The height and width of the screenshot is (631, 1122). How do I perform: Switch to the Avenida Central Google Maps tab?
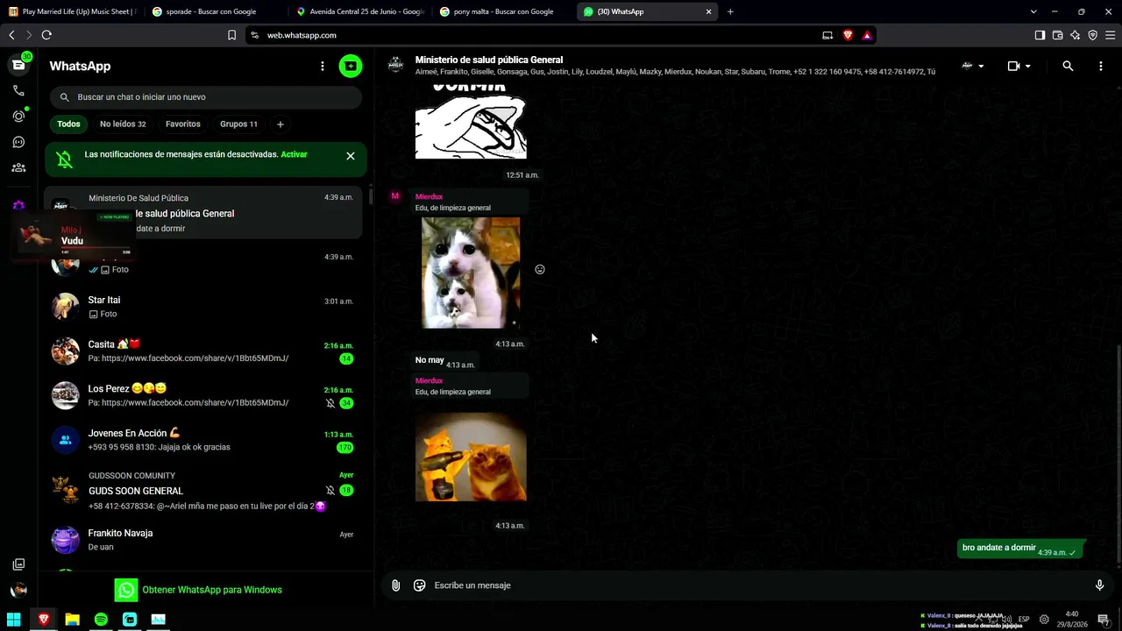pyautogui.click(x=359, y=11)
